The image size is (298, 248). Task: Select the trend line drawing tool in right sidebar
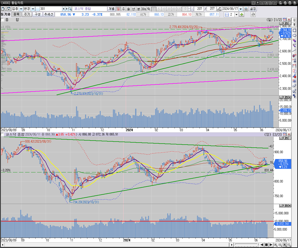click(x=294, y=51)
